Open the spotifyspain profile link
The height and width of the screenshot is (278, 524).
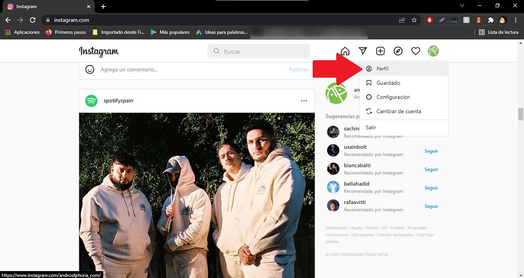click(118, 101)
